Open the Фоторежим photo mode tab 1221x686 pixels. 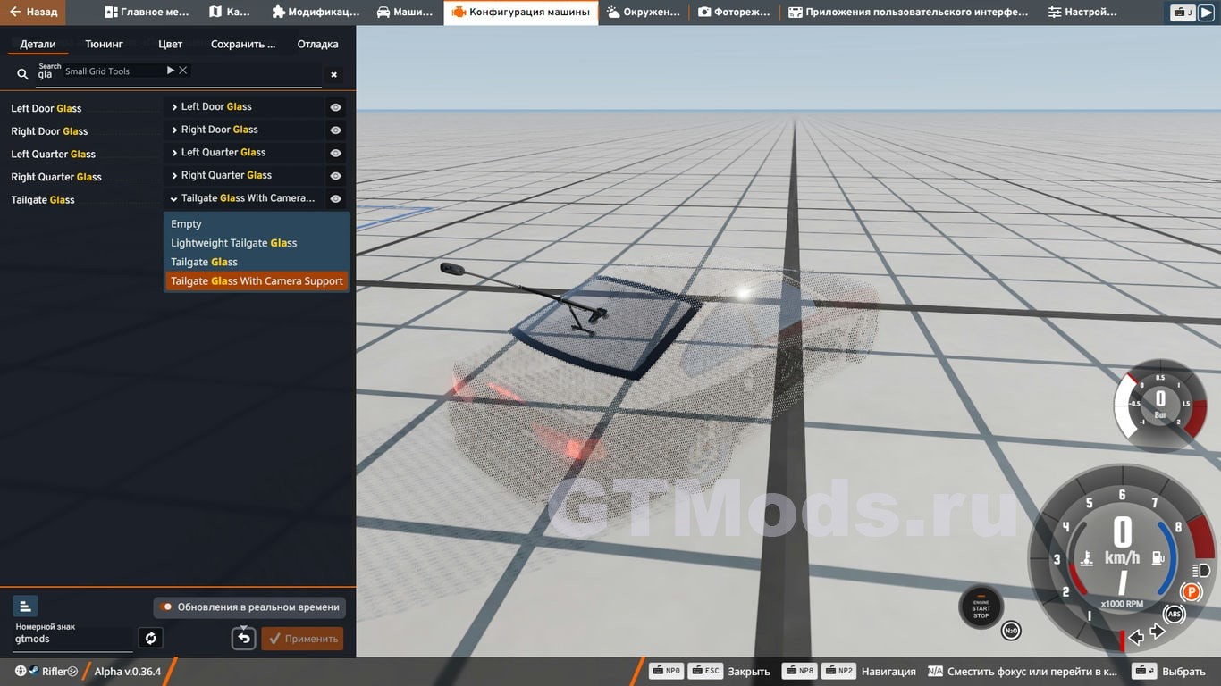[735, 13]
